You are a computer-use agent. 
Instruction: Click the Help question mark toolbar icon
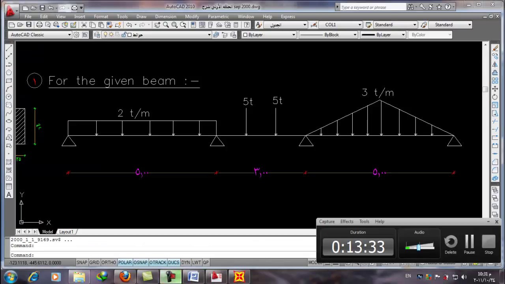(246, 24)
